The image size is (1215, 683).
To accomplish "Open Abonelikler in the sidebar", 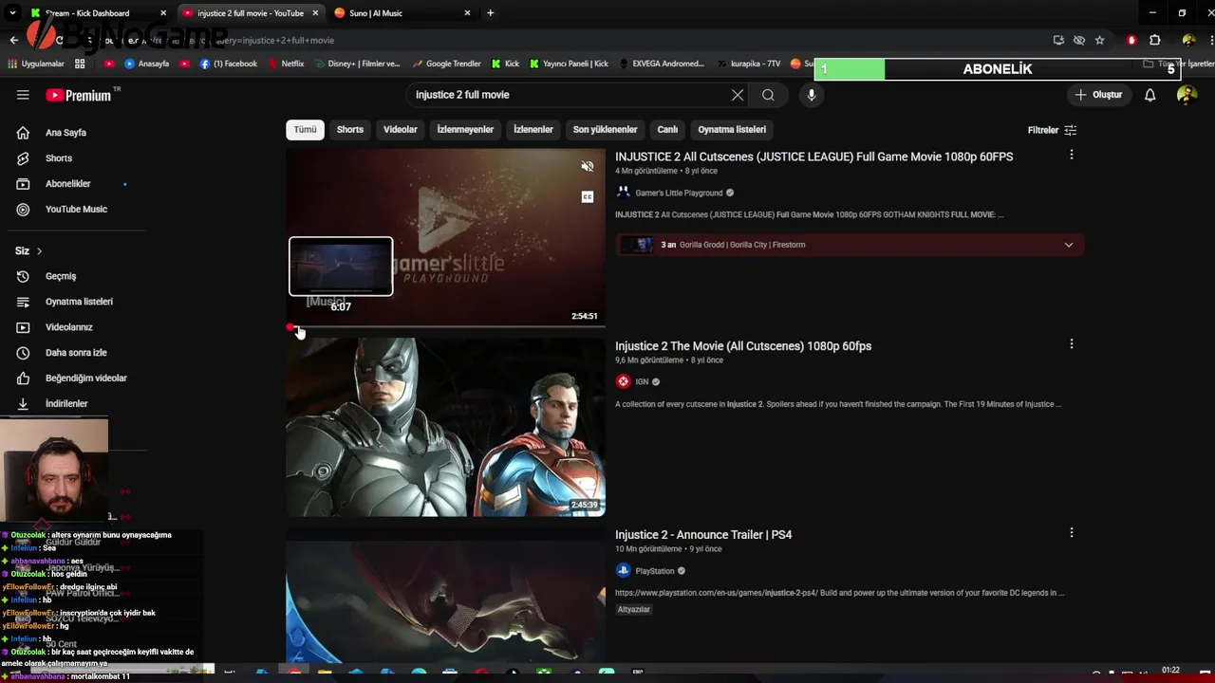I will 68,184.
